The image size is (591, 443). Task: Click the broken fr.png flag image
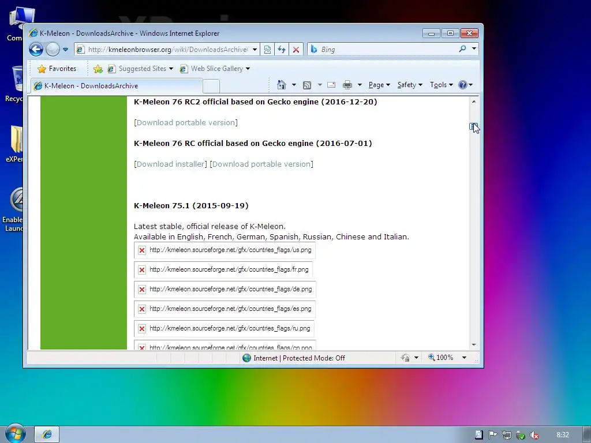tap(223, 270)
